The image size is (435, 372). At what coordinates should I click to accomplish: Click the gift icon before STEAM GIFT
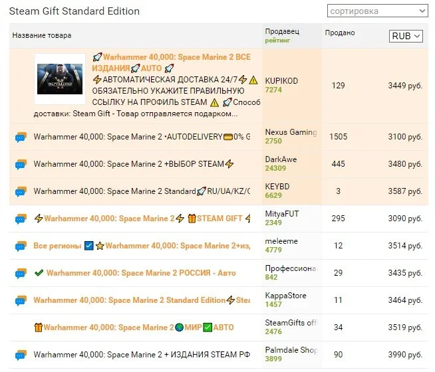(192, 219)
